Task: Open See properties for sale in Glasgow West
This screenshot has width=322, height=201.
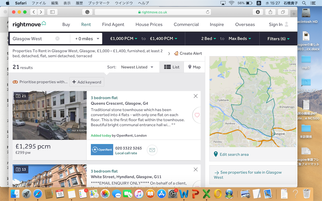Action: 248,175
